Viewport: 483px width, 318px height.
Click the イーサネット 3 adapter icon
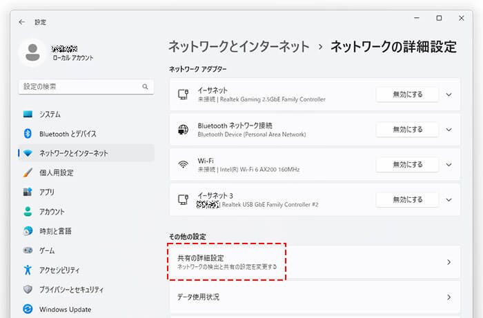(183, 199)
